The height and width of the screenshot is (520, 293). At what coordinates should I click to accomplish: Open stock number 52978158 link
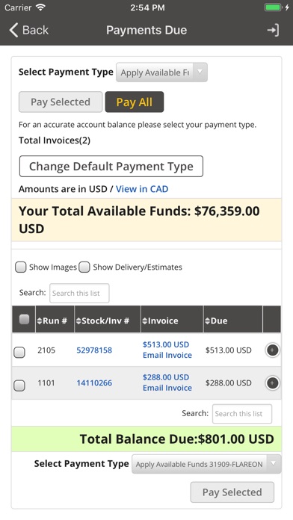(94, 350)
